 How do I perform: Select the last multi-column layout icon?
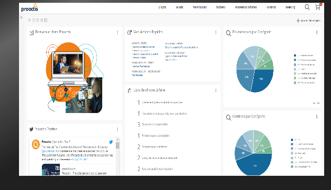click(46, 20)
